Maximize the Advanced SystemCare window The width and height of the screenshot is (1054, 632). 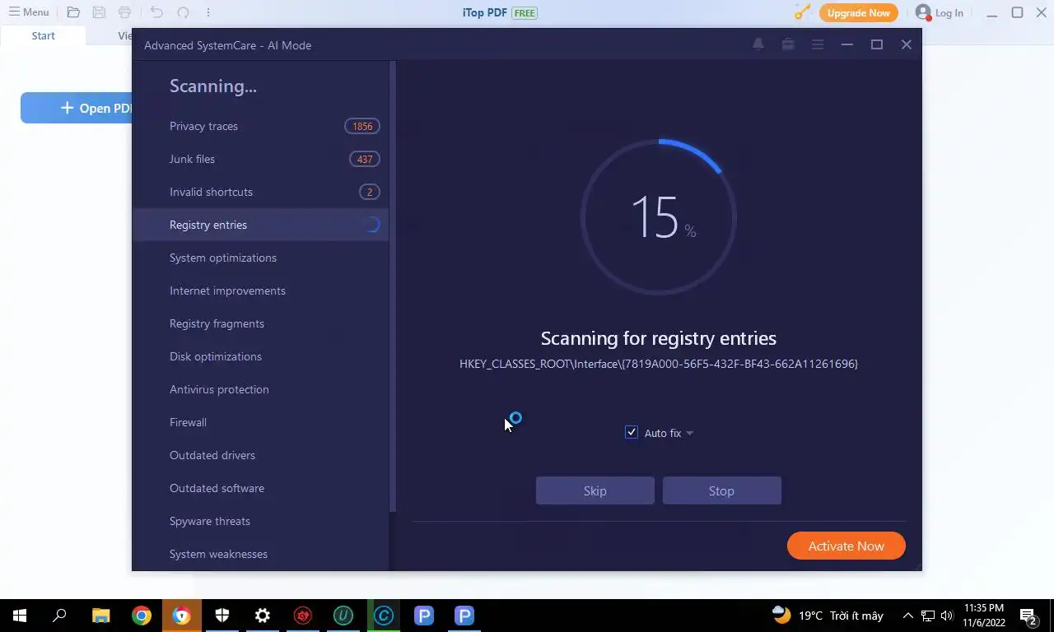(877, 44)
